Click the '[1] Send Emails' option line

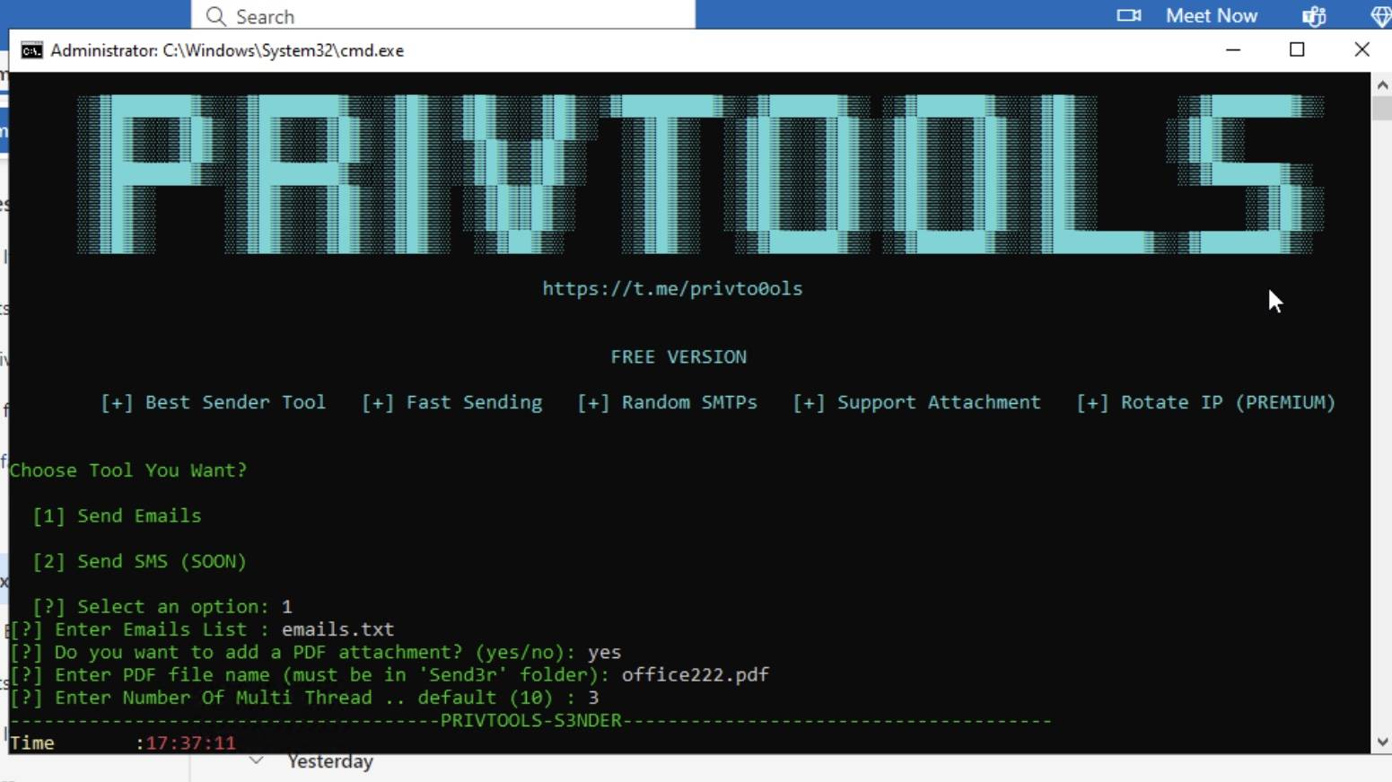click(x=117, y=516)
